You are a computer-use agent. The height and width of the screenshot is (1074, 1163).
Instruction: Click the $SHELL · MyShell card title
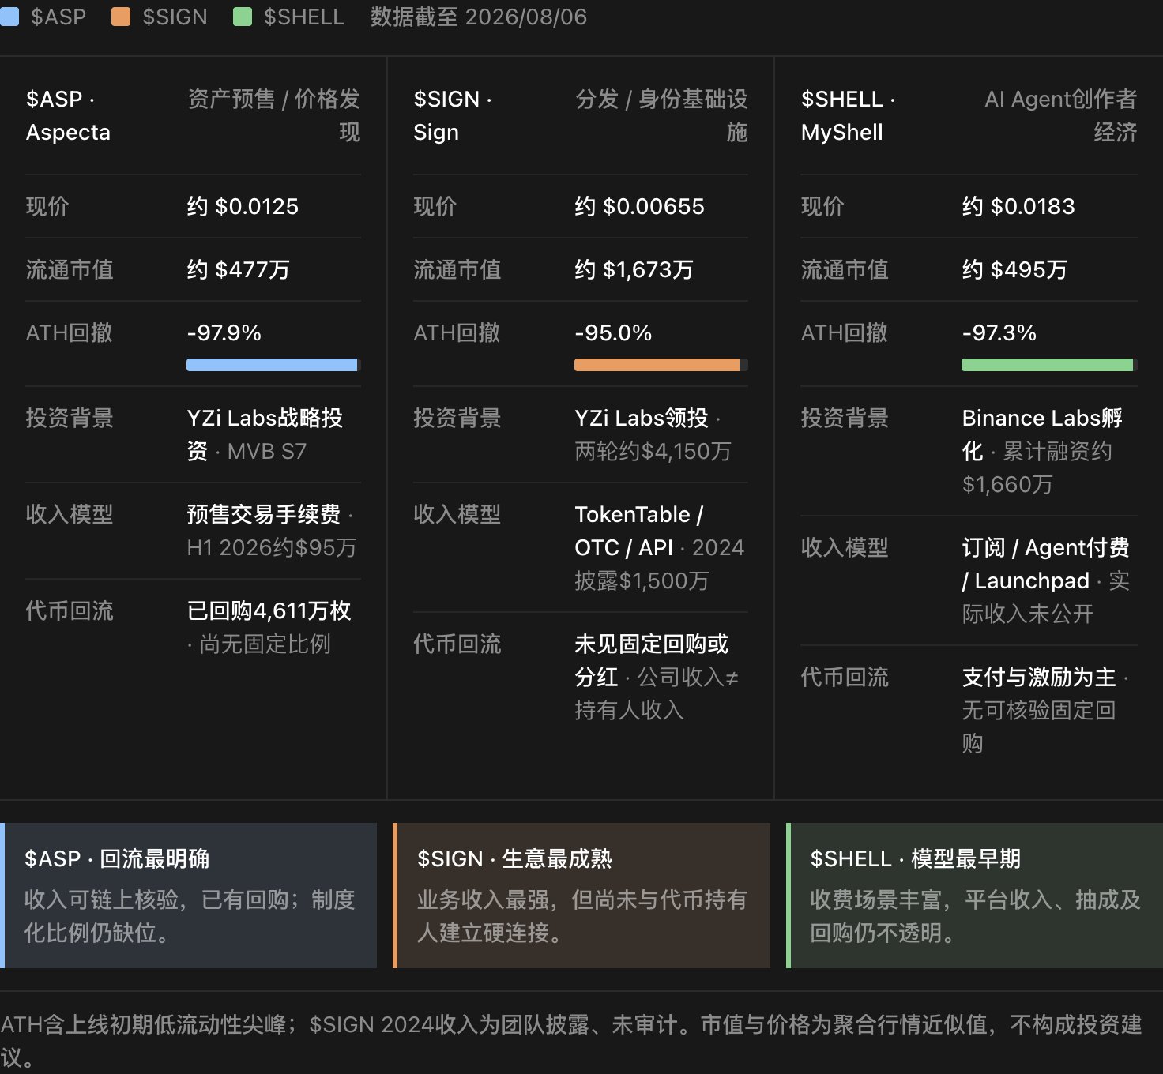[848, 115]
